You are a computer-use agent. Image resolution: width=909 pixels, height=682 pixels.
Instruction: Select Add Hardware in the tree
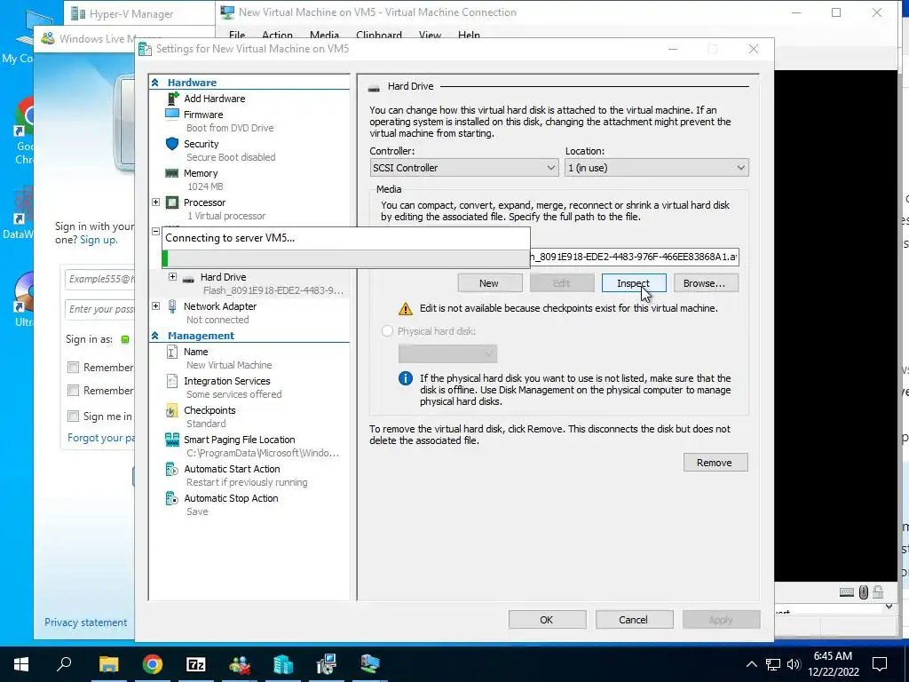pos(214,99)
